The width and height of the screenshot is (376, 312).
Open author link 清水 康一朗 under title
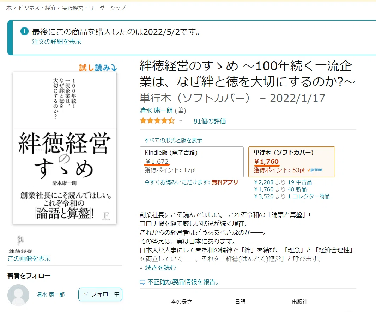156,110
